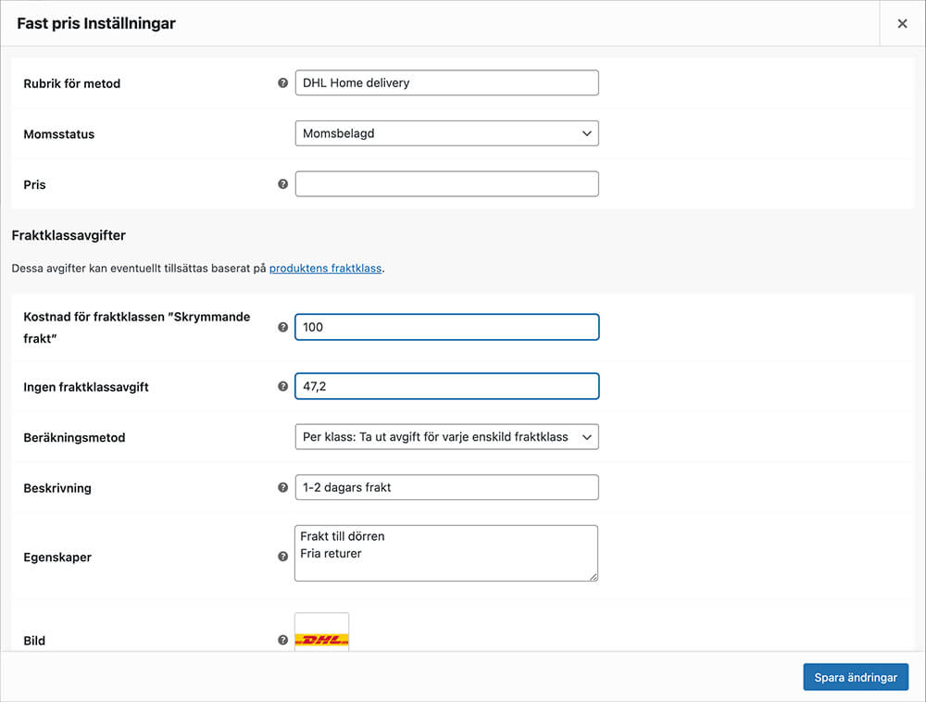Select the Ingen fraktklassavgift input field
The width and height of the screenshot is (926, 702).
point(446,386)
